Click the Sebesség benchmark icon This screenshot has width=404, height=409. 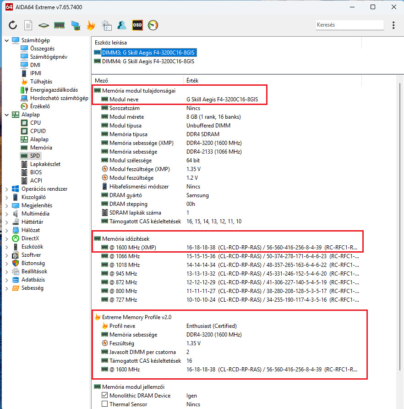click(x=16, y=288)
